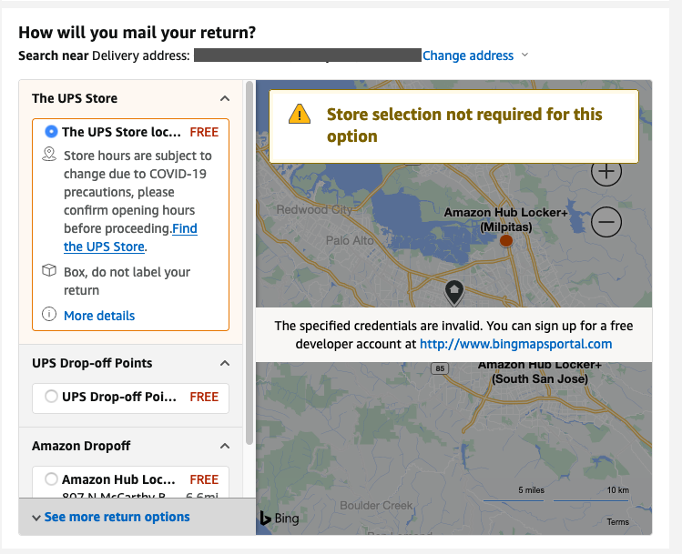Expand See more return options
This screenshot has height=554, width=682.
[x=110, y=517]
